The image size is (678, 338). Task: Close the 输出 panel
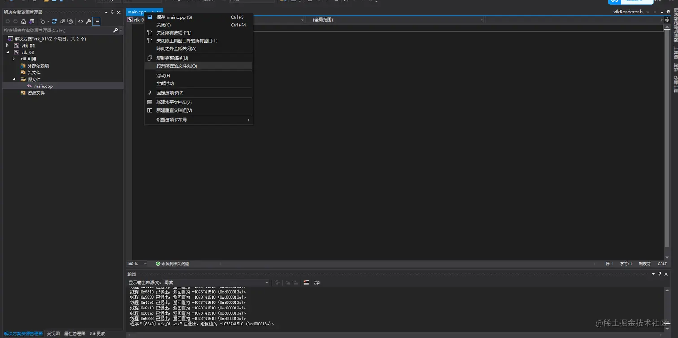tap(666, 274)
